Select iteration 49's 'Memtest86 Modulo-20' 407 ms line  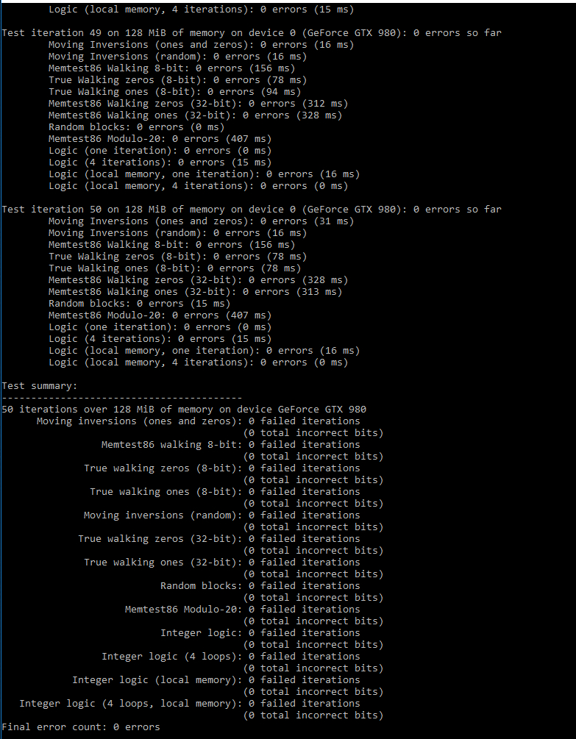coord(160,139)
